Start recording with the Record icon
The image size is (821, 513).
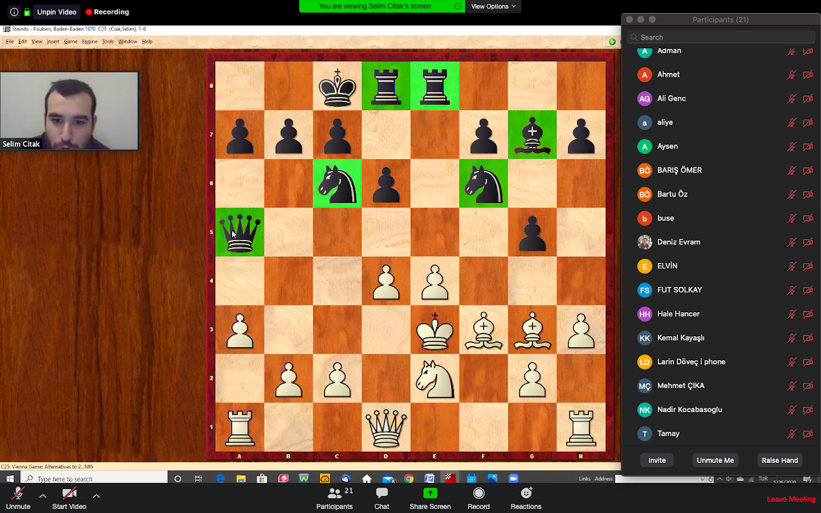click(478, 494)
